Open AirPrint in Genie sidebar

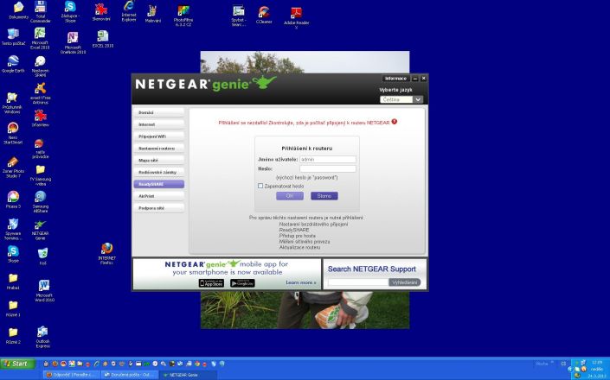tap(158, 196)
